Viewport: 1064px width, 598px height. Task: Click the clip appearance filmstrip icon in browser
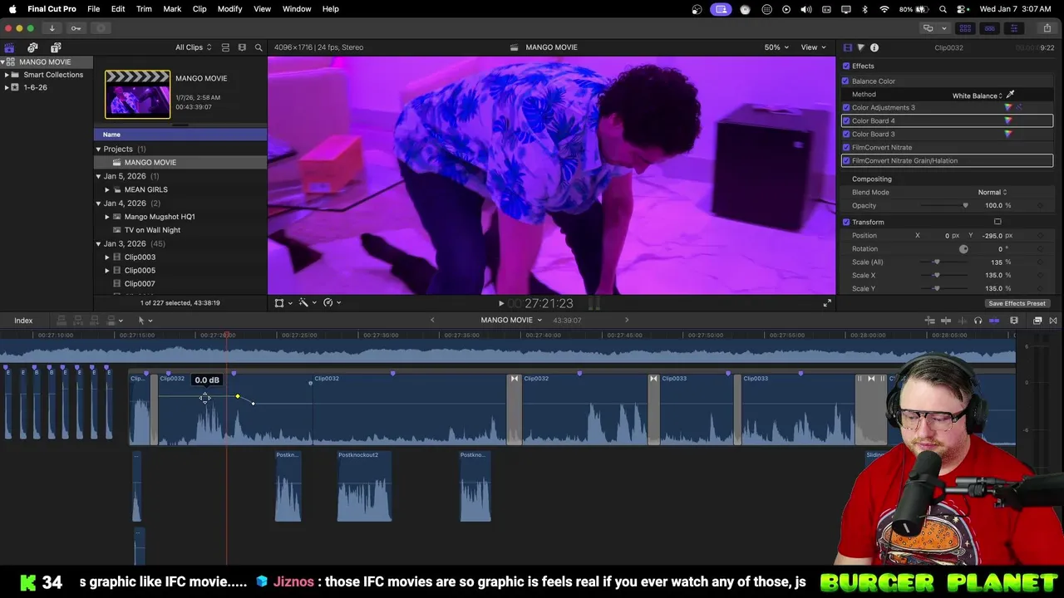(x=242, y=47)
